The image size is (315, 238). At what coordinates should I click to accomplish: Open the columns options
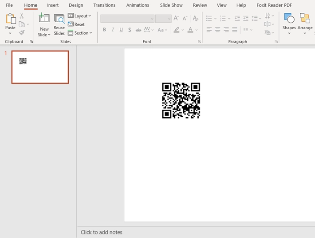(x=248, y=30)
